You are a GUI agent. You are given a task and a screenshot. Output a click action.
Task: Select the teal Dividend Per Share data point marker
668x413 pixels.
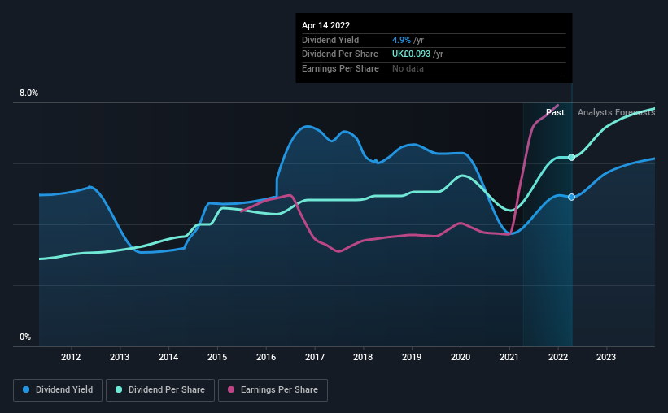pos(572,158)
